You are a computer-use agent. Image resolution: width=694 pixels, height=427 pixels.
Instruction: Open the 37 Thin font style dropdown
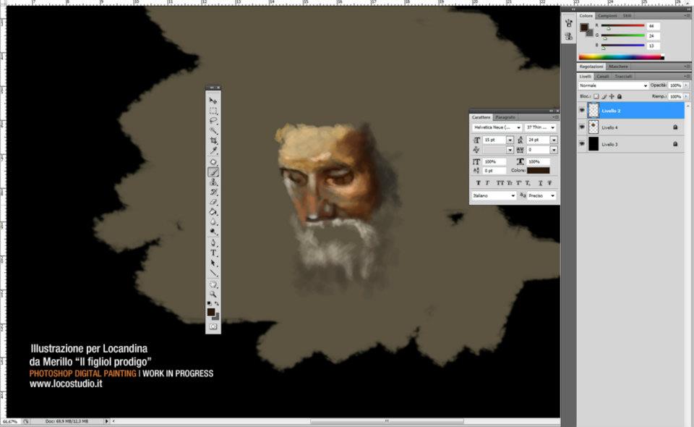pyautogui.click(x=553, y=127)
